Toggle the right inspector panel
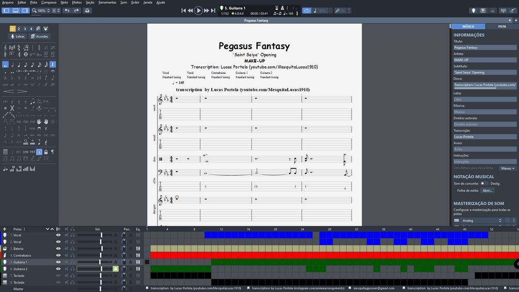 pyautogui.click(x=25, y=10)
